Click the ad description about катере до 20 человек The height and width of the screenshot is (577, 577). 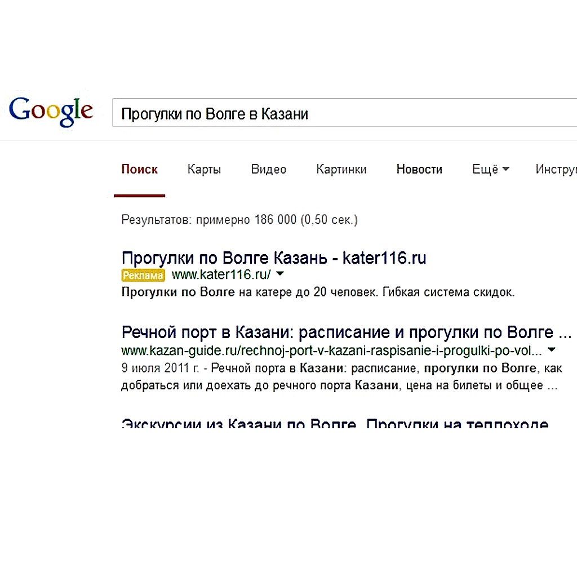(318, 292)
